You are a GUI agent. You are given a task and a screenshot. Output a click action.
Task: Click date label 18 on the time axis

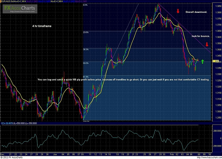tap(117, 154)
